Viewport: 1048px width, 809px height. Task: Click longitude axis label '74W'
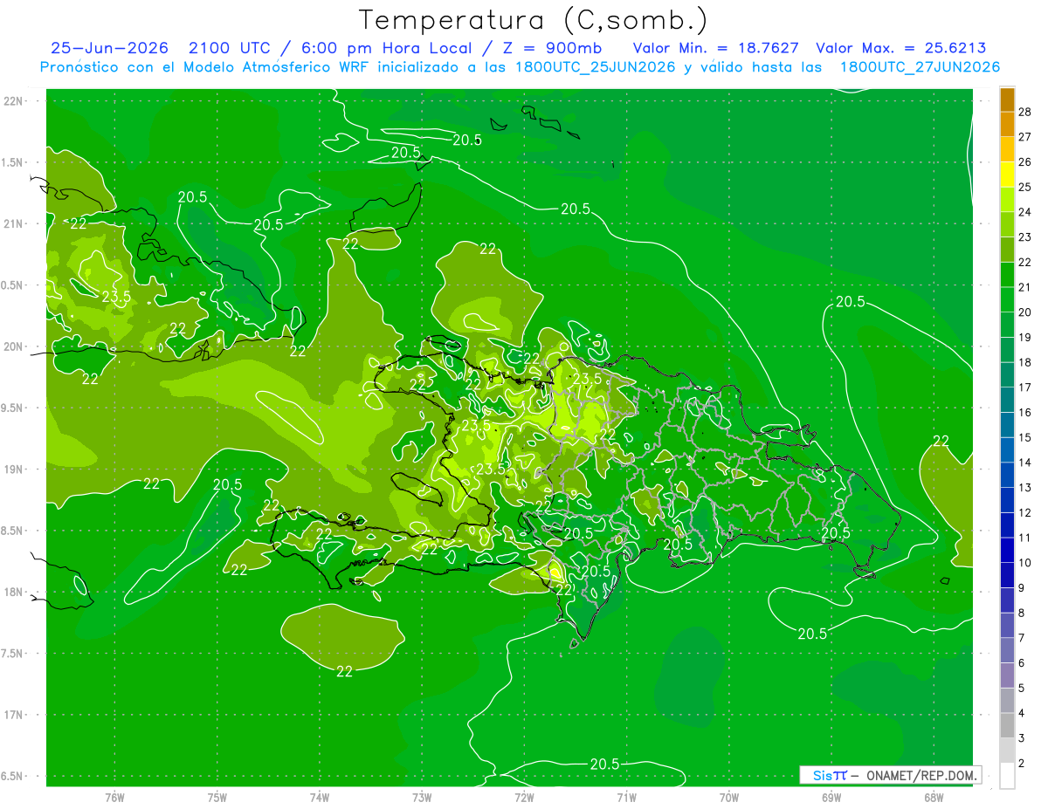[320, 797]
